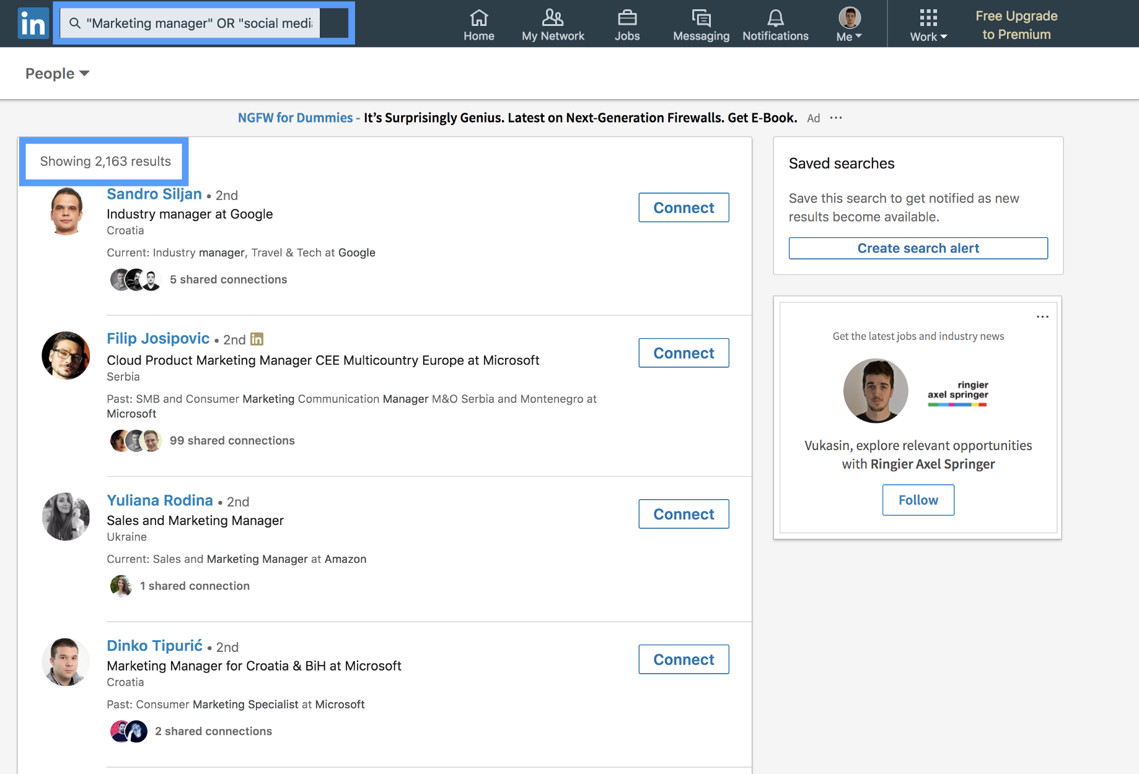Screen dimensions: 1139x774
Task: Click Filip Josipovic's LinkedIn premium badge
Action: click(x=257, y=339)
